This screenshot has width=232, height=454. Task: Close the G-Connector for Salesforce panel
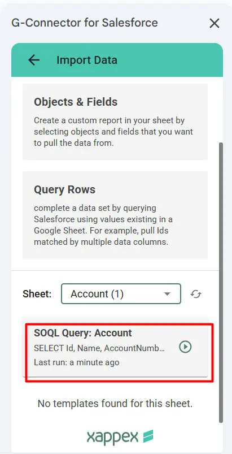tap(215, 23)
